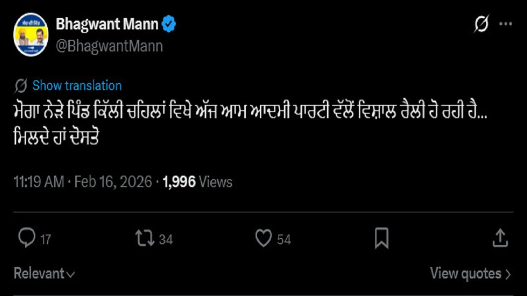The image size is (527, 296).
Task: Click Show translation to translate the Punjabi text
Action: [x=77, y=86]
